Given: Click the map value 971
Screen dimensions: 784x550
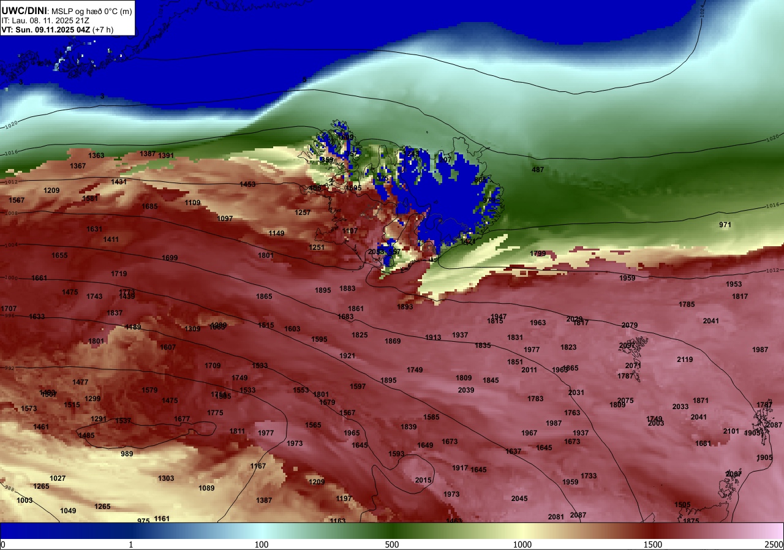Looking at the screenshot, I should 725,225.
